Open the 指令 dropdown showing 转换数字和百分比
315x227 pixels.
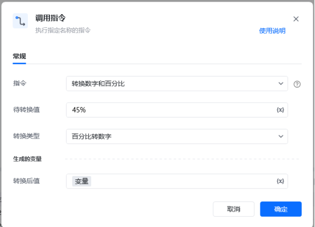point(177,83)
